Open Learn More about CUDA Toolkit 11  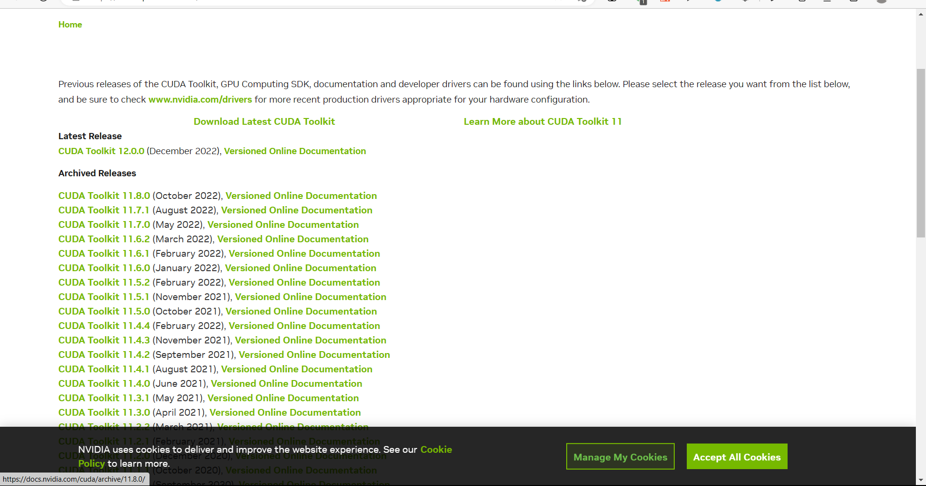(x=543, y=121)
